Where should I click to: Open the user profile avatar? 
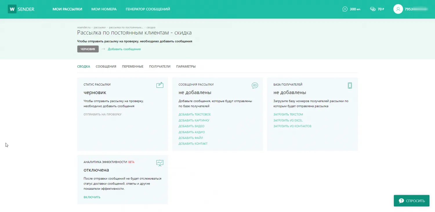398,9
